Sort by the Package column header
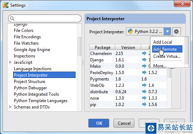Screen dimensions: 193x134 pyautogui.click(x=103, y=48)
